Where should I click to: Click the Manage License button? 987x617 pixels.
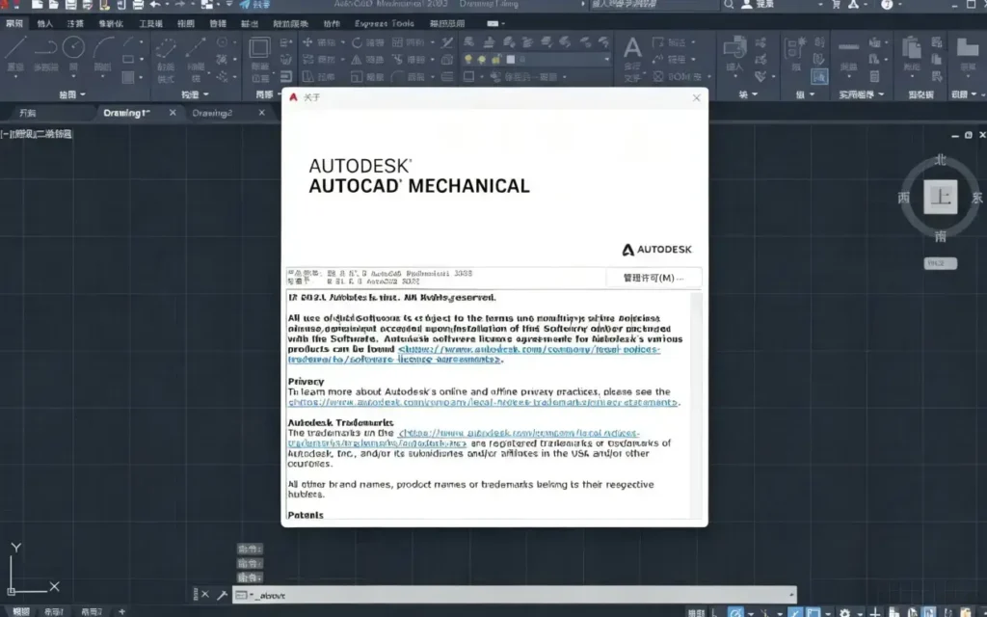tap(654, 278)
